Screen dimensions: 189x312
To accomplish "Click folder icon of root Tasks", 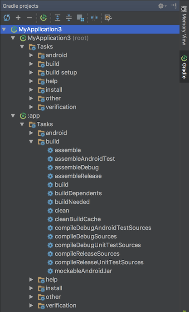I will (32, 47).
